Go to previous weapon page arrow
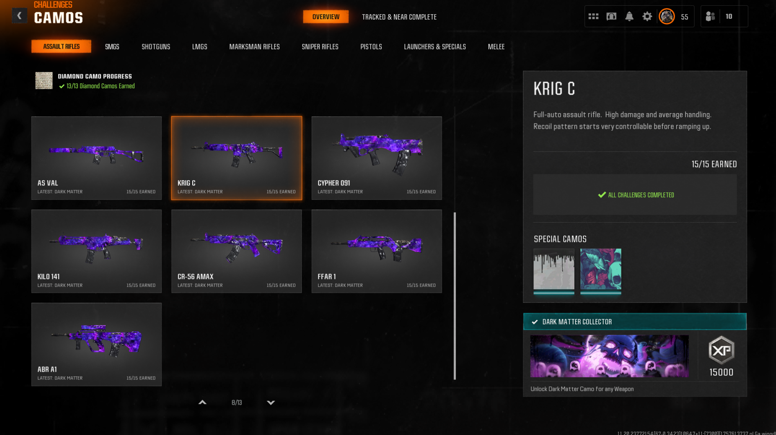The image size is (776, 435). (x=202, y=402)
